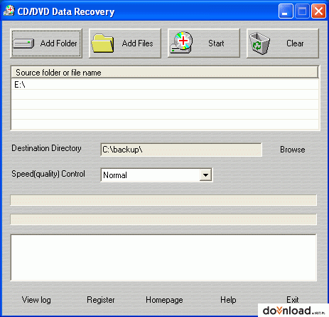329x317 pixels.
Task: Click the drive icon on Add Folder
Action: [x=23, y=43]
